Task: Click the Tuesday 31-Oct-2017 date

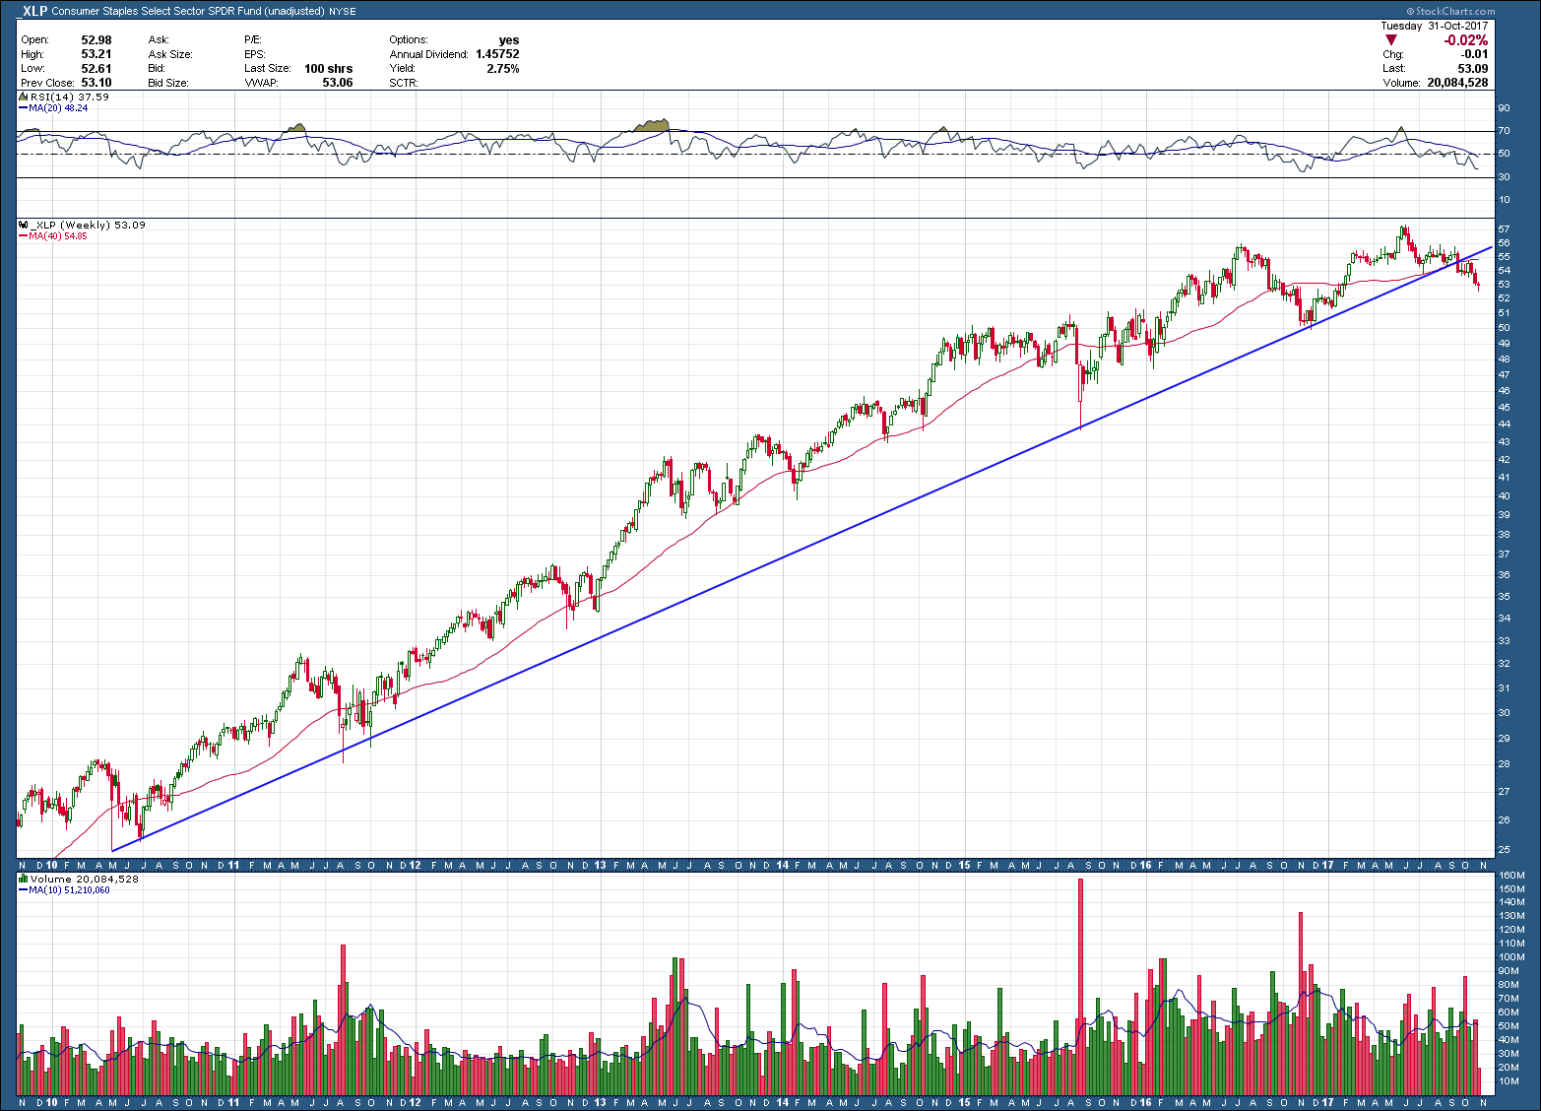Action: coord(1437,27)
